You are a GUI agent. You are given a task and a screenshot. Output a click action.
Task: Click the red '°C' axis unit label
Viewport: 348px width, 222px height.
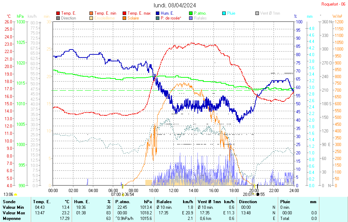pyautogui.click(x=9, y=16)
